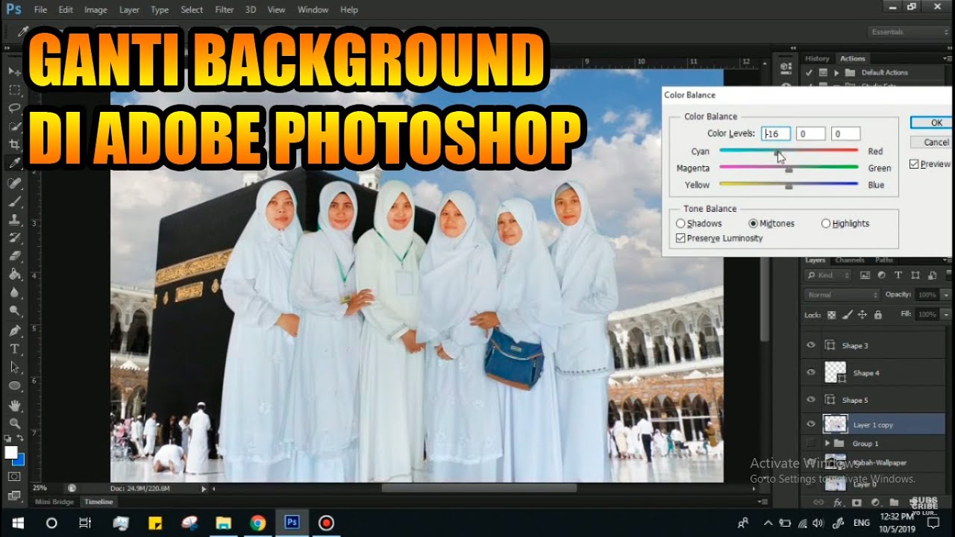
Task: Open the Essentials workspace dropdown
Action: coord(909,32)
